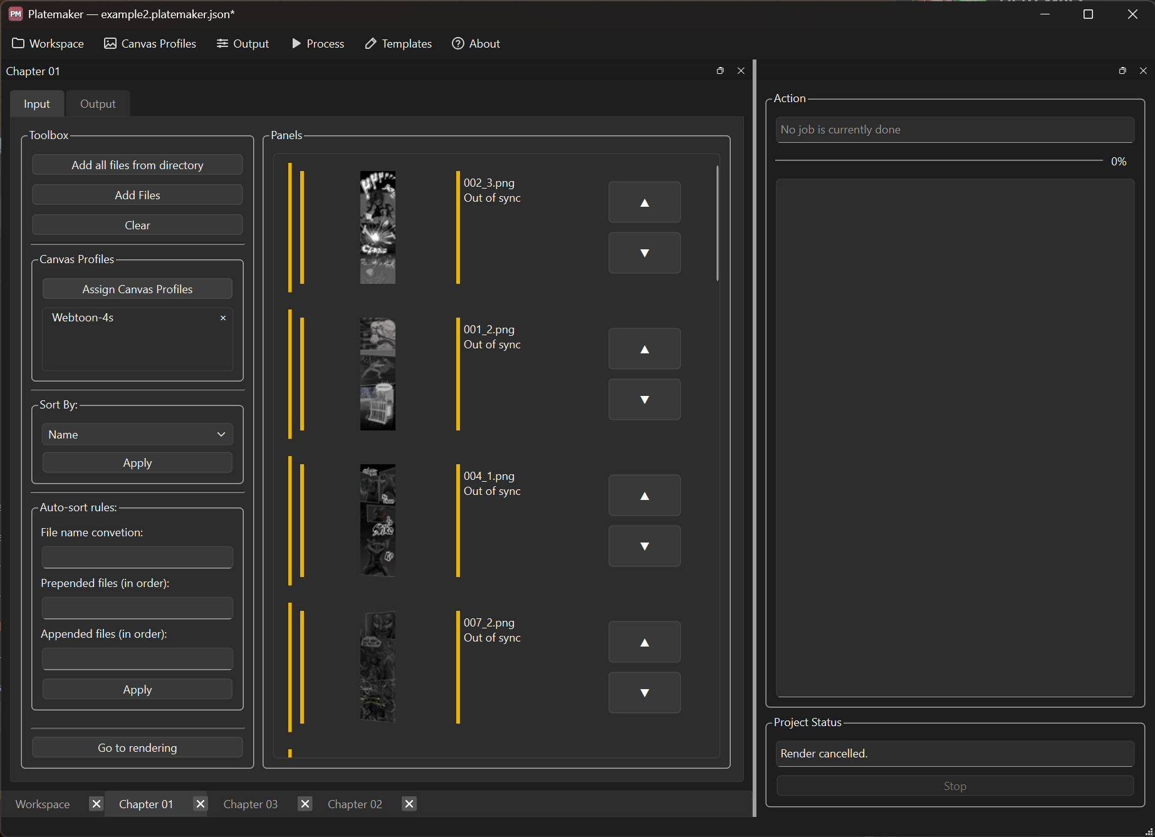Close the Chapter 02 bottom tab

tap(409, 804)
